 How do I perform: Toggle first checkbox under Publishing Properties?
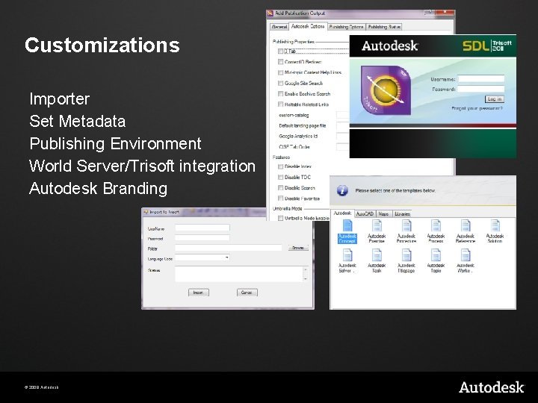pos(280,51)
